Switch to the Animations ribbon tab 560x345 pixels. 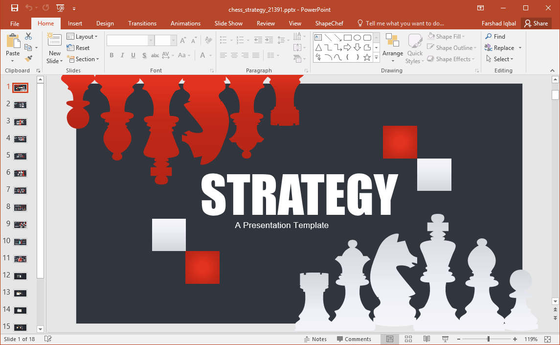185,23
